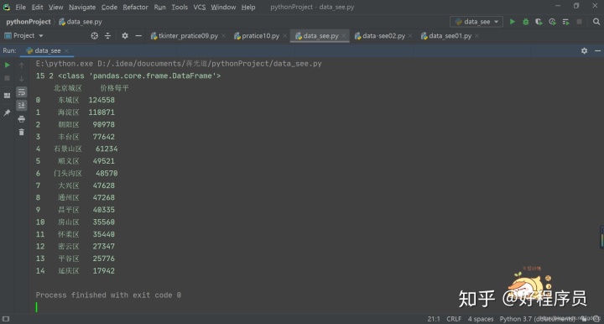The height and width of the screenshot is (324, 604).
Task: Open the profiler run icon
Action: [x=552, y=22]
